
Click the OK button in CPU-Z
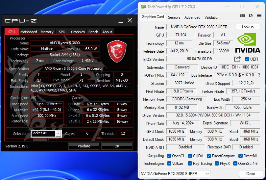point(117,146)
